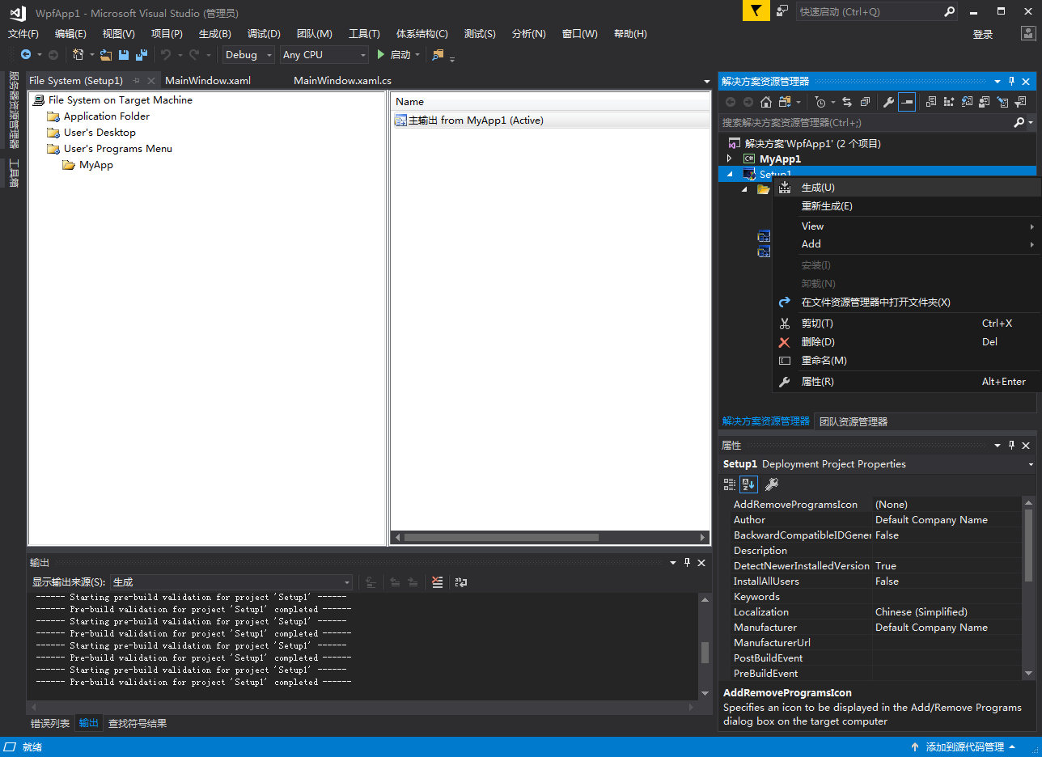Choose 重新生成(E) Rebuild in context menu
This screenshot has height=757, width=1042.
[908, 206]
